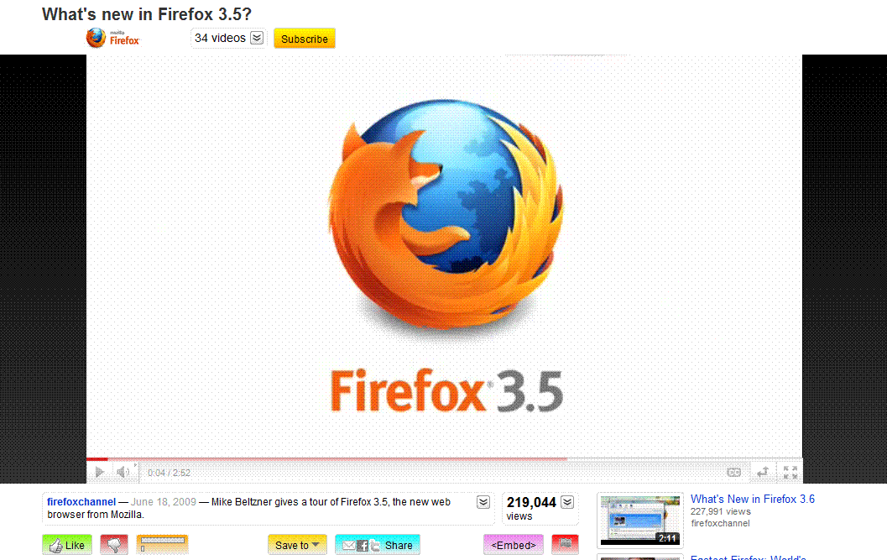887x560 pixels.
Task: Expand the video description box
Action: coord(483,502)
